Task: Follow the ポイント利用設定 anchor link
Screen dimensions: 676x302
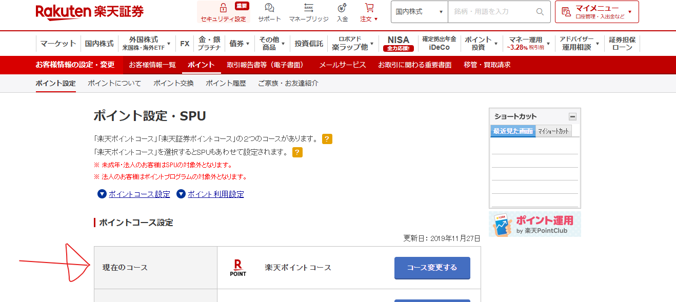Action: [x=215, y=194]
